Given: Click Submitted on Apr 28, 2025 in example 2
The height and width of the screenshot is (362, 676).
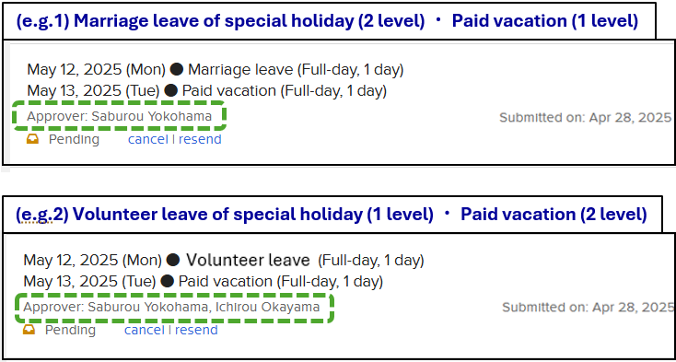Looking at the screenshot, I should click(589, 308).
